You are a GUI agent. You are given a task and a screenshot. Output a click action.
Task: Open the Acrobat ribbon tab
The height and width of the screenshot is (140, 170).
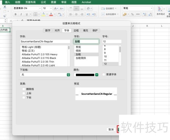click(x=86, y=2)
